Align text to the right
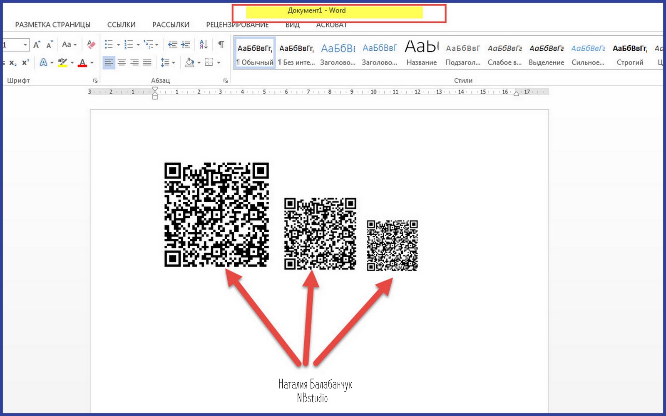 (x=134, y=62)
